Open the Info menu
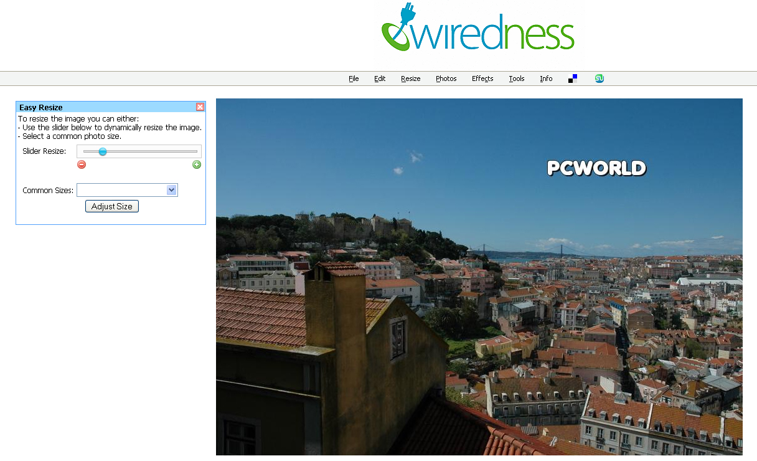The width and height of the screenshot is (757, 461). coord(546,78)
